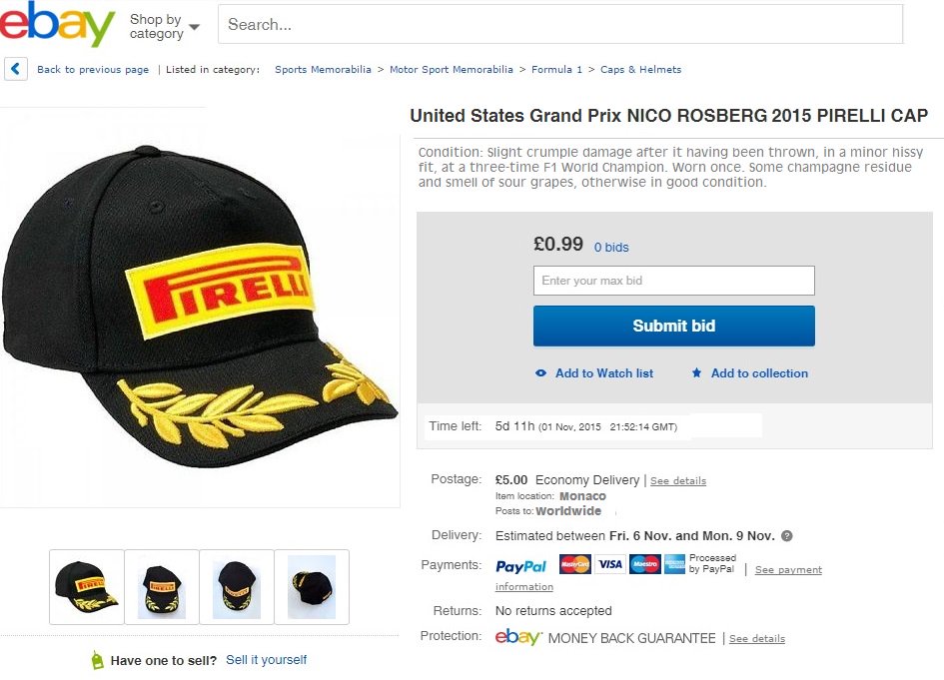The height and width of the screenshot is (680, 944).
Task: Click the delivery estimate help icon
Action: tap(787, 536)
